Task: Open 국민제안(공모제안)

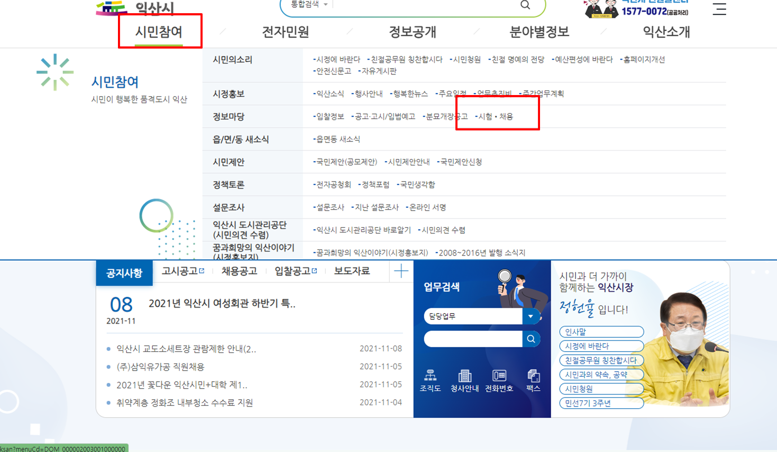Action: pos(345,162)
